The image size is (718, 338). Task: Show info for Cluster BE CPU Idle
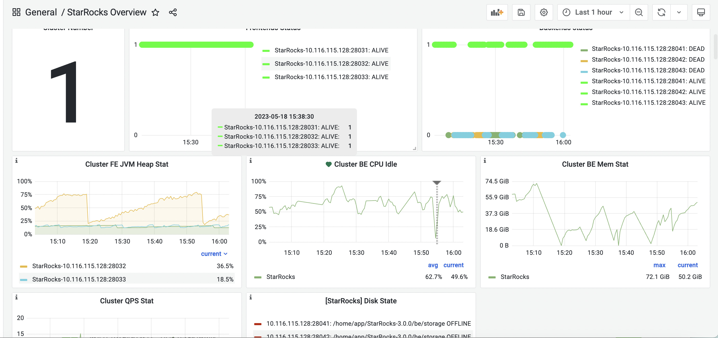(251, 160)
